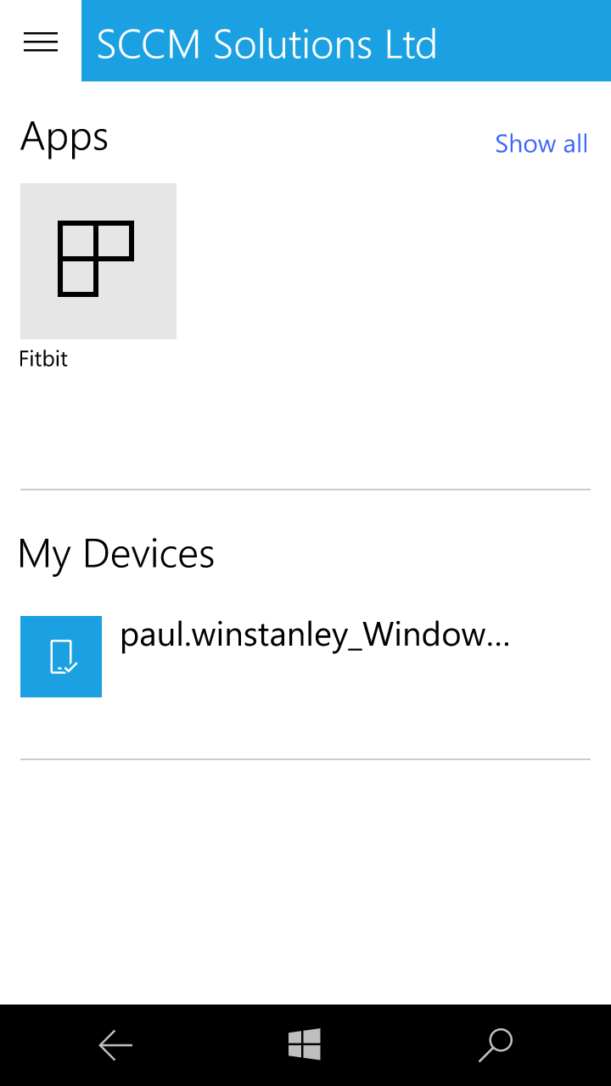Select the Fitbit app name label
The height and width of the screenshot is (1086, 611).
tap(43, 359)
